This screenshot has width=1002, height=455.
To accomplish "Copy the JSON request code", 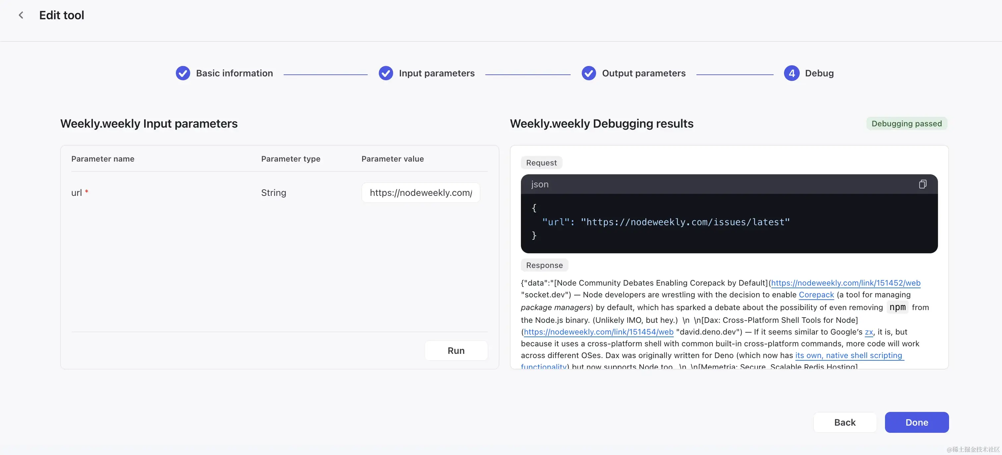I will click(922, 184).
